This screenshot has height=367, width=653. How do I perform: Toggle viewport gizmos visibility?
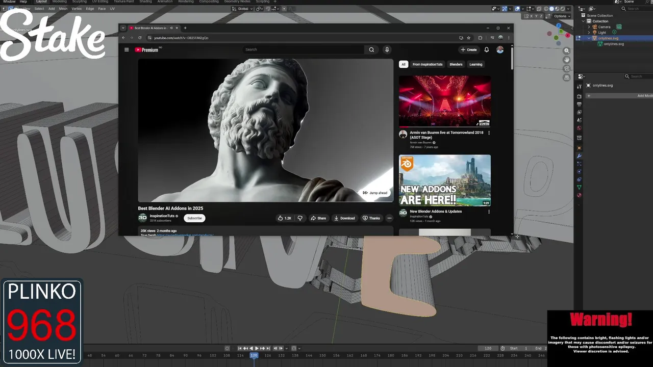[x=505, y=9]
